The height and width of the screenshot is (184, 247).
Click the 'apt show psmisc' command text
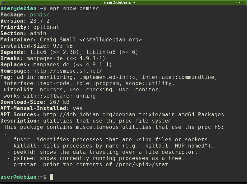click(x=74, y=9)
